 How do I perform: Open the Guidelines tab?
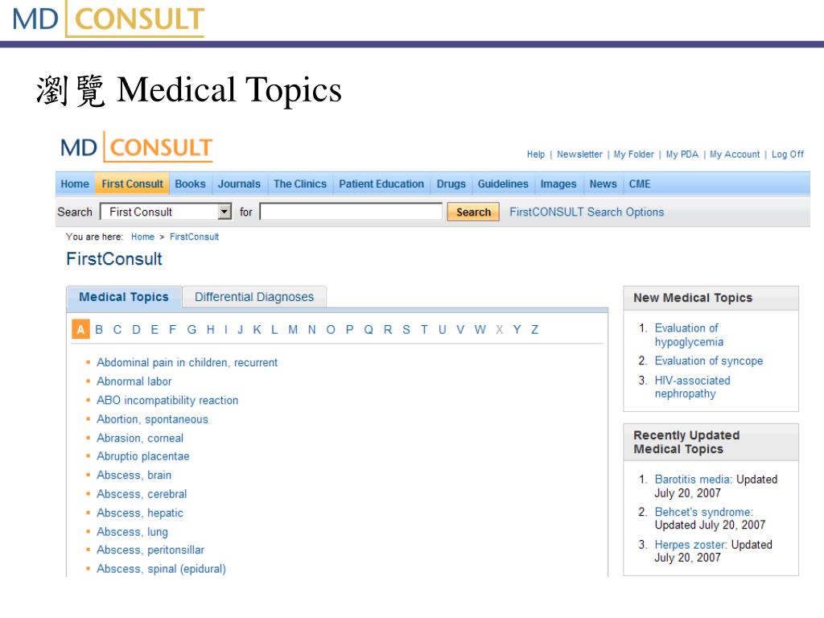click(x=503, y=184)
